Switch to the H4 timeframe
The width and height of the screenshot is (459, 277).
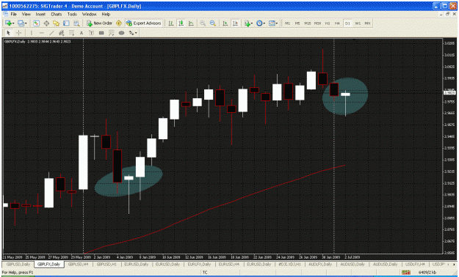[x=337, y=23]
